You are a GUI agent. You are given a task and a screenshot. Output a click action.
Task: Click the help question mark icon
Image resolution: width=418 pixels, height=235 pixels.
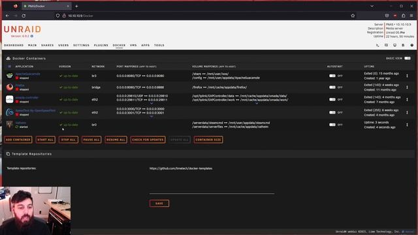411,45
